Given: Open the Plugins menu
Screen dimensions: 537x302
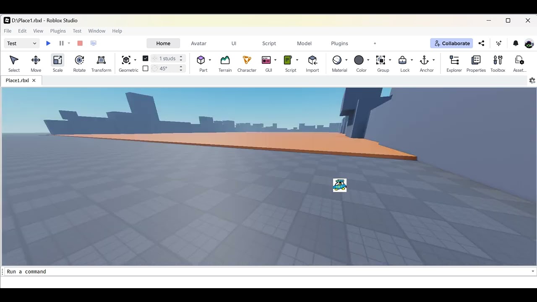Looking at the screenshot, I should [58, 31].
